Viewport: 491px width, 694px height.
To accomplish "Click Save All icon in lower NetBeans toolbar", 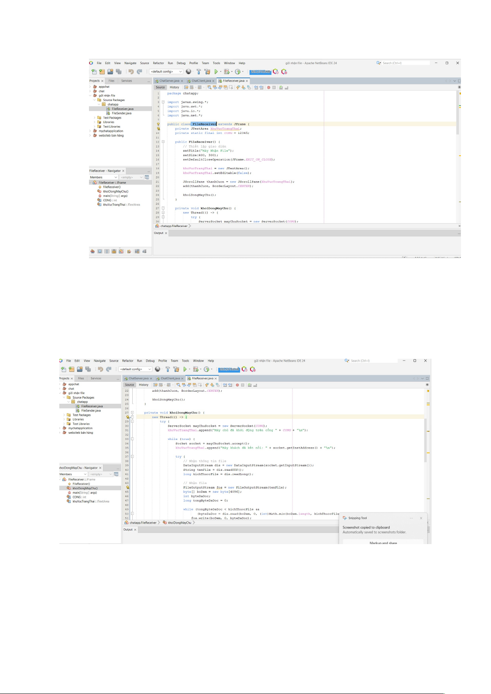I will [88, 369].
